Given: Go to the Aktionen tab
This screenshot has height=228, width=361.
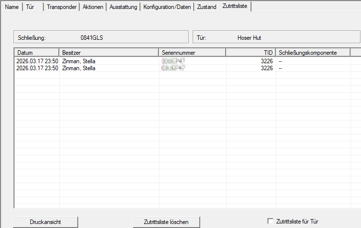Looking at the screenshot, I should (x=92, y=7).
